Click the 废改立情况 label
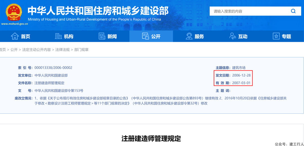304x146 pixels. pos(24,98)
